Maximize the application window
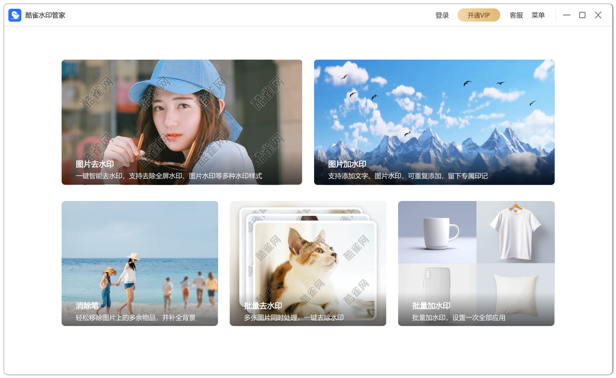Viewport: 616px width, 378px height. tap(582, 15)
